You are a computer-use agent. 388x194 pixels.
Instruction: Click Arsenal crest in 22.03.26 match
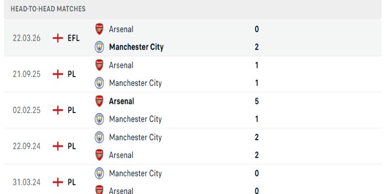click(99, 29)
